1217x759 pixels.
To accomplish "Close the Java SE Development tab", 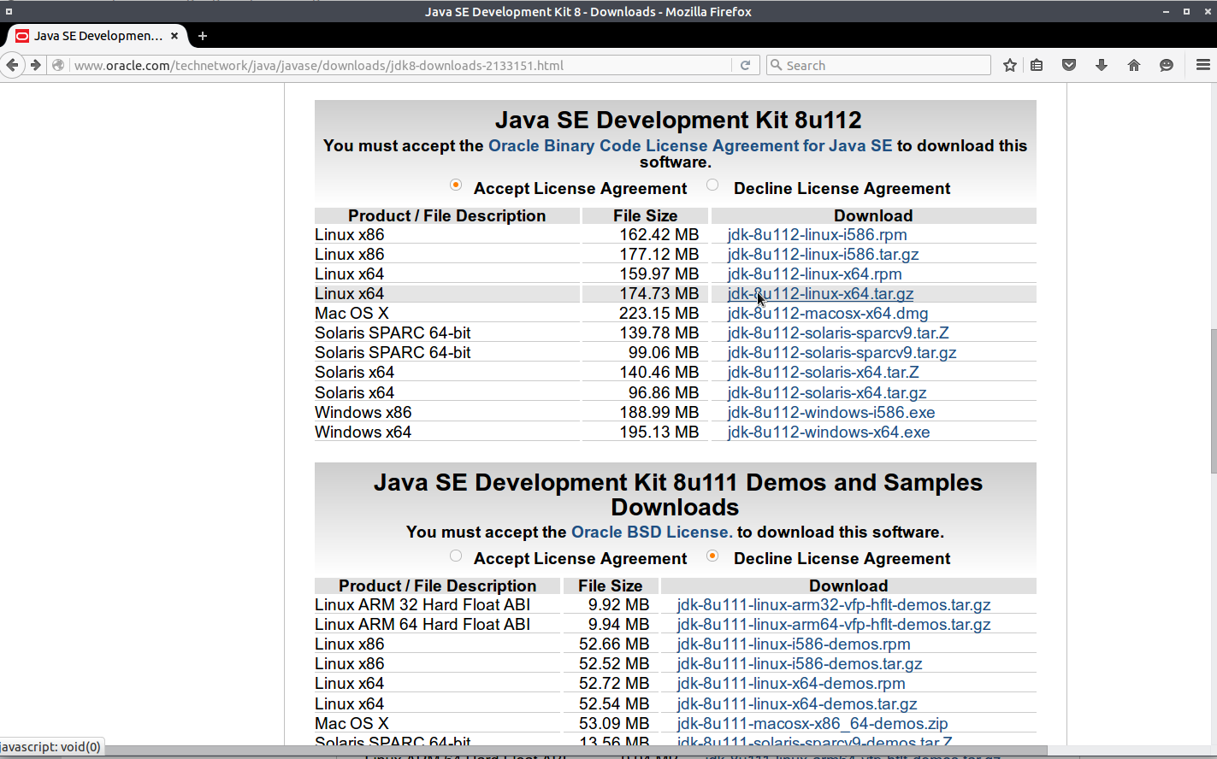I will click(174, 36).
